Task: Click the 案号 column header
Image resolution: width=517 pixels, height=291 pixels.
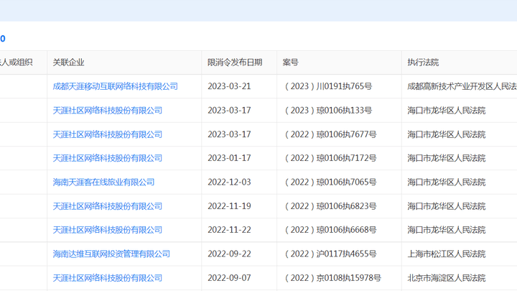Action: click(x=291, y=63)
